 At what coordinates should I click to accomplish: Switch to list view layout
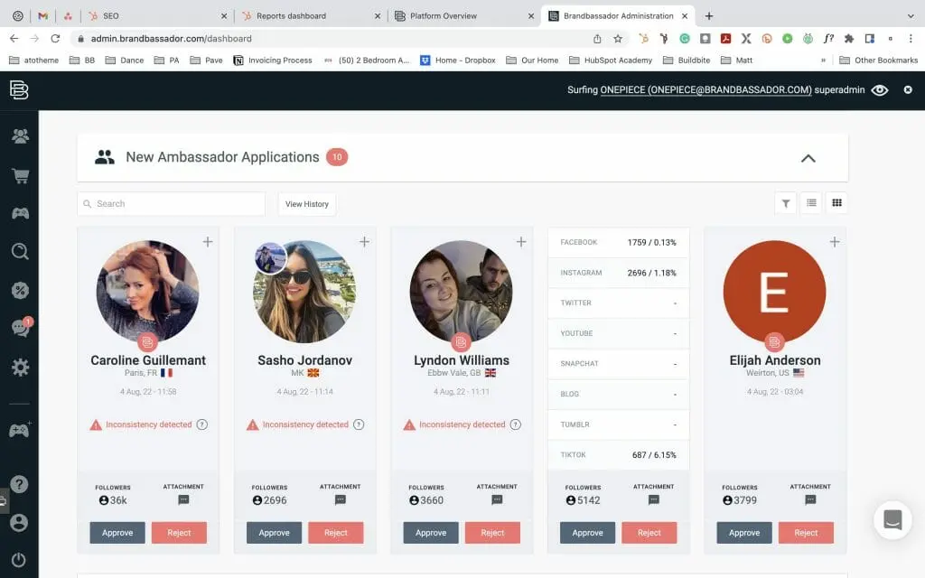811,204
